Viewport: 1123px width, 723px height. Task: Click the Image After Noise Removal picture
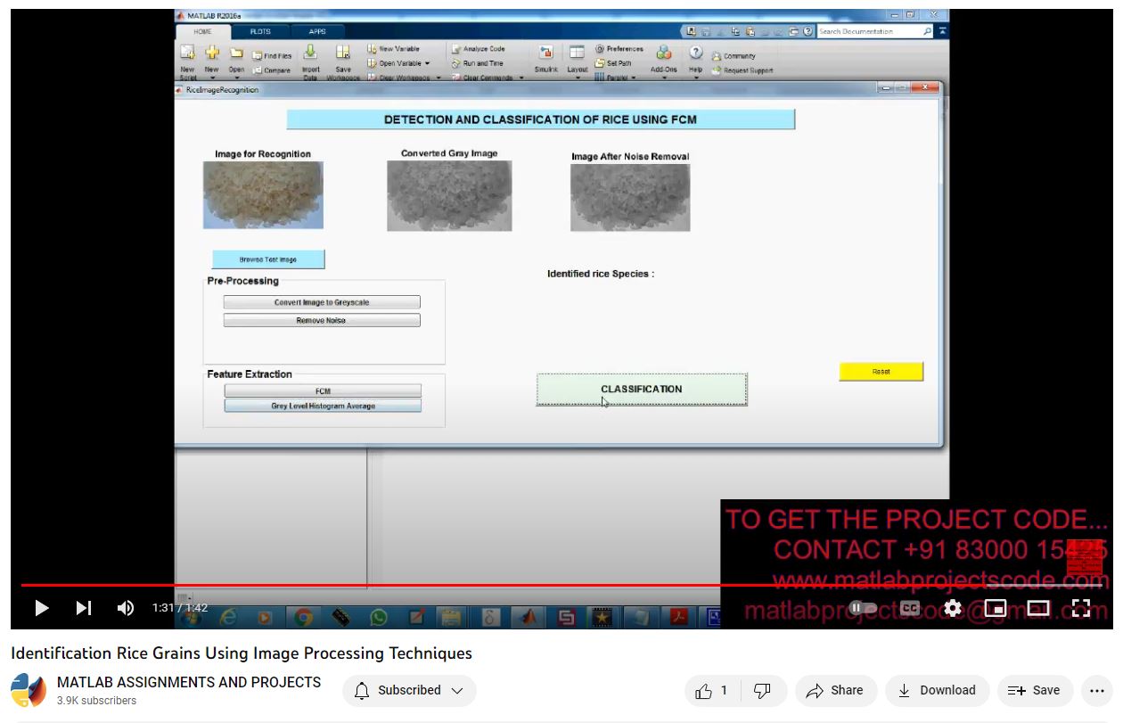tap(630, 198)
